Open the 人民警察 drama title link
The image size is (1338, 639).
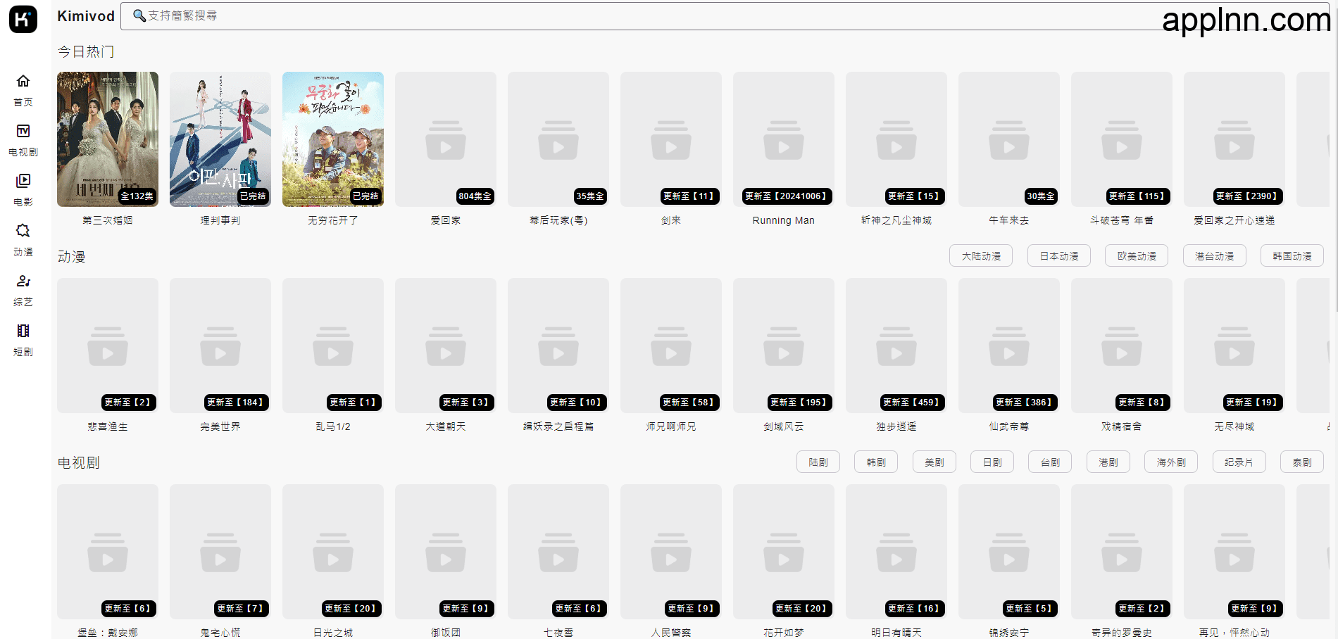(x=670, y=633)
